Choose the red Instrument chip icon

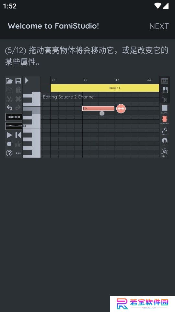(x=165, y=119)
